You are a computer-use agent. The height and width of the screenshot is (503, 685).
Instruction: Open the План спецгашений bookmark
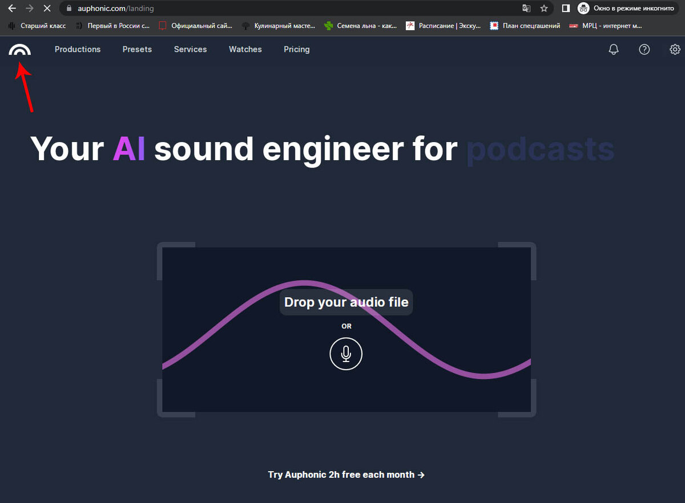[x=526, y=26]
